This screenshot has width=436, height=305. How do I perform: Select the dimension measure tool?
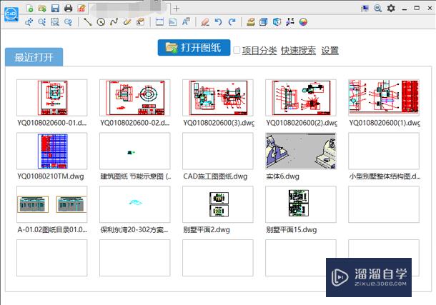159,22
